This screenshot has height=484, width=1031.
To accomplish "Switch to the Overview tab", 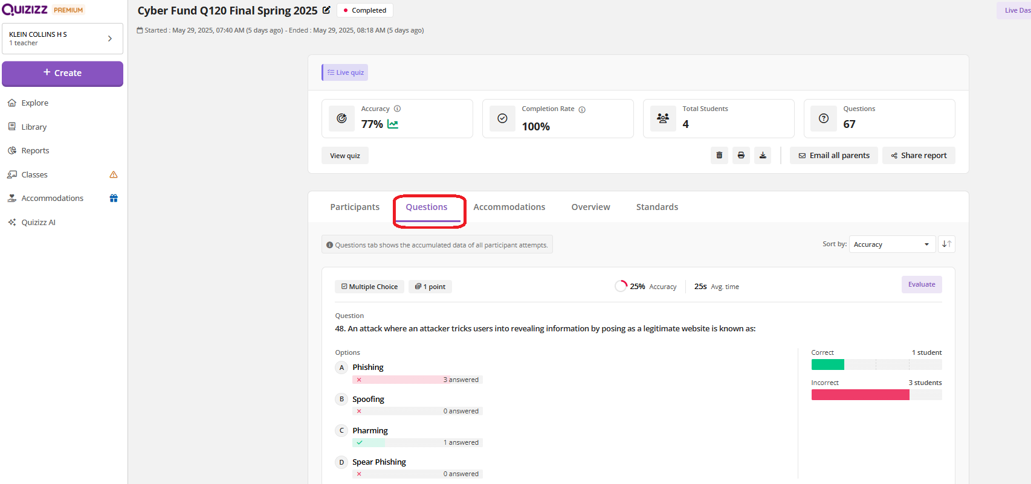I will pos(590,207).
